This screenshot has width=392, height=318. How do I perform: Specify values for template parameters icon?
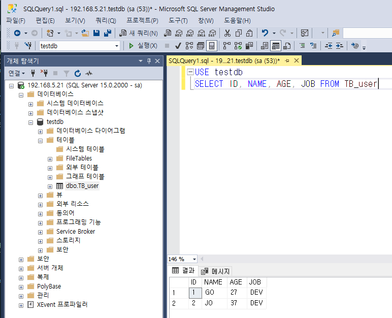[355, 46]
